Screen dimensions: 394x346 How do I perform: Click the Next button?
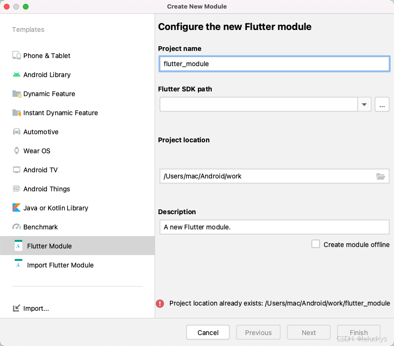pyautogui.click(x=308, y=332)
